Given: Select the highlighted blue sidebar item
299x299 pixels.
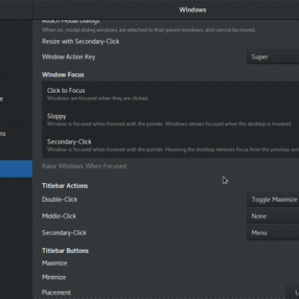Looking at the screenshot, I should tap(16, 169).
